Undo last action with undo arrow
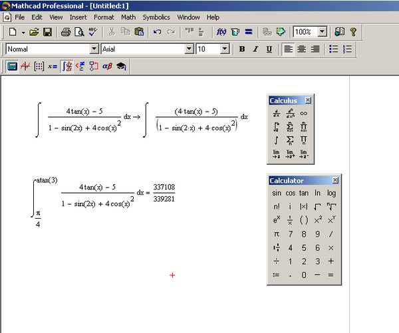399x333 pixels. tap(157, 32)
